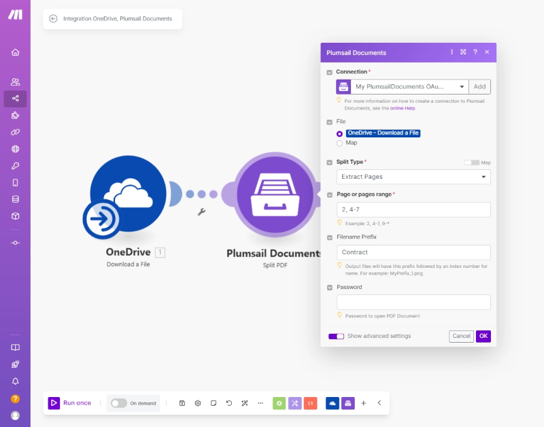Click the OneDrive module number 1 badge
The width and height of the screenshot is (544, 427).
tap(160, 252)
